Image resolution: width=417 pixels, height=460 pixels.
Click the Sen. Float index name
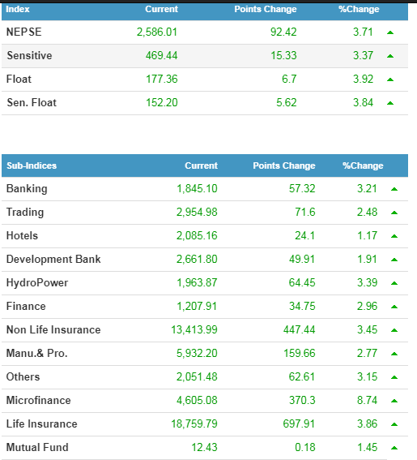[x=32, y=103]
